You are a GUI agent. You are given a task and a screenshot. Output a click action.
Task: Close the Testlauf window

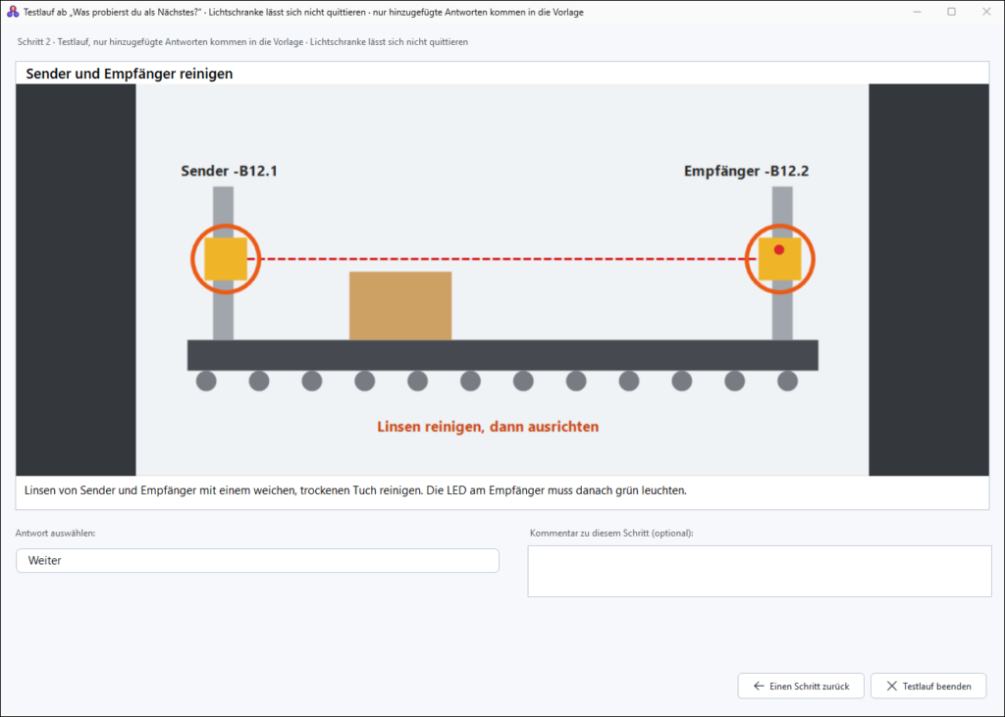coord(986,12)
